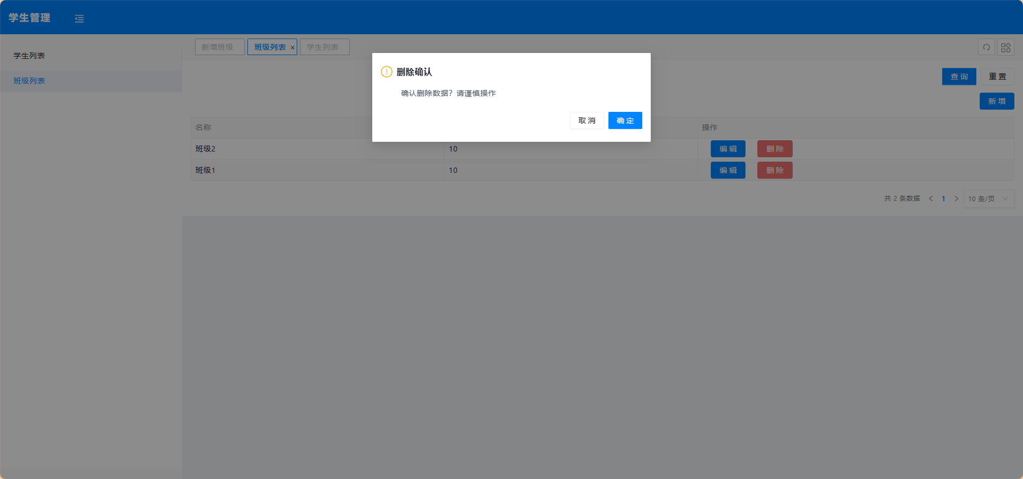Open the grid layout icon button
This screenshot has width=1023, height=479.
(x=1006, y=47)
